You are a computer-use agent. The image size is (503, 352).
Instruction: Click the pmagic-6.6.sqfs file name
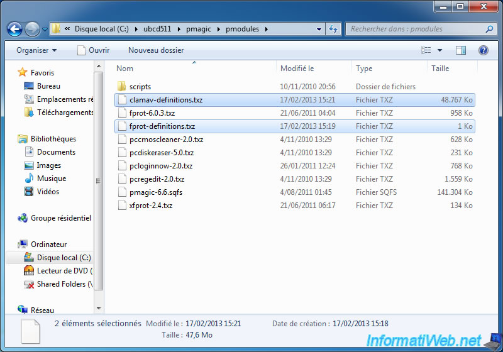pyautogui.click(x=156, y=192)
